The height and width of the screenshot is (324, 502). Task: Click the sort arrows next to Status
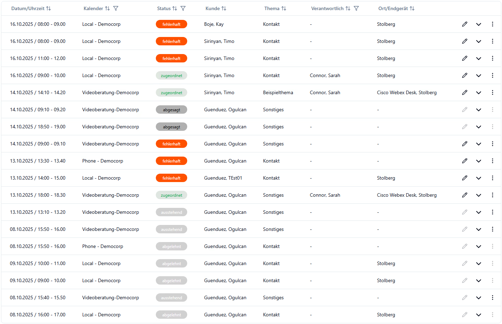(x=175, y=8)
